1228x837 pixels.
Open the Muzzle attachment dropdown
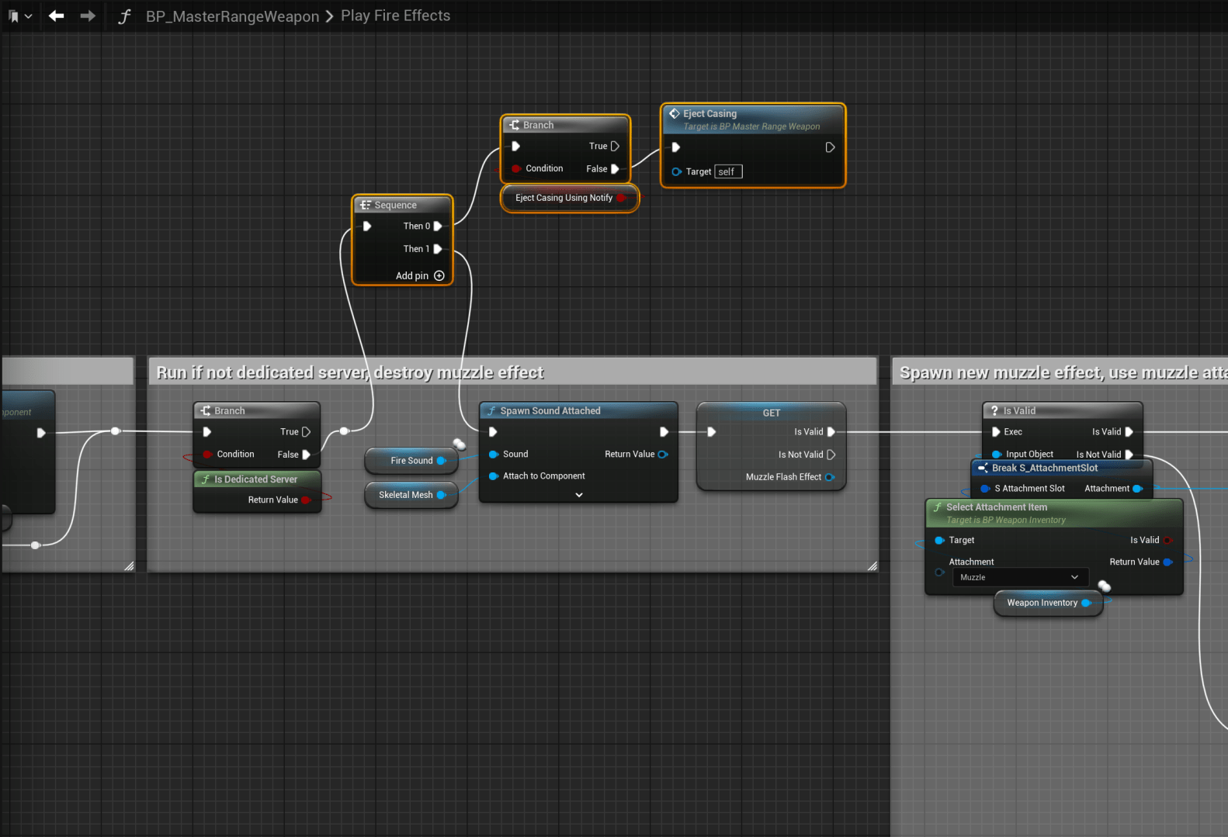[x=1019, y=577]
